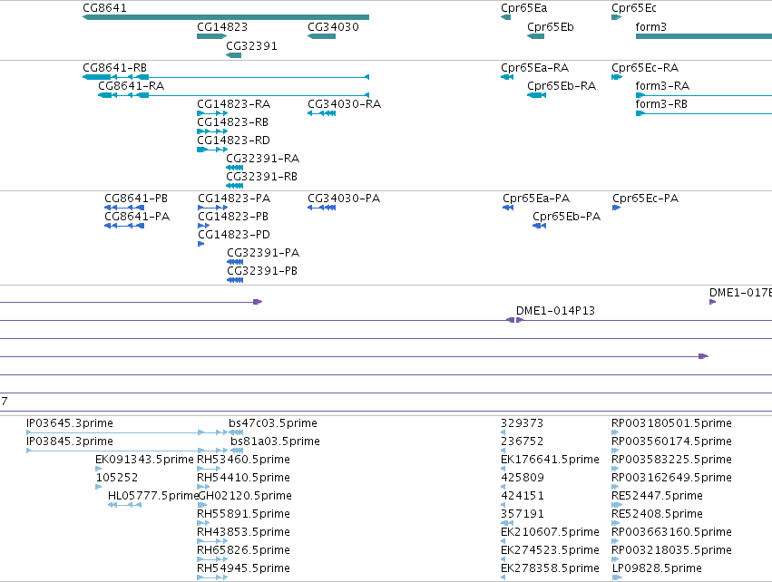772x582 pixels.
Task: Click EST RH53460.5prime
Action: pos(209,469)
